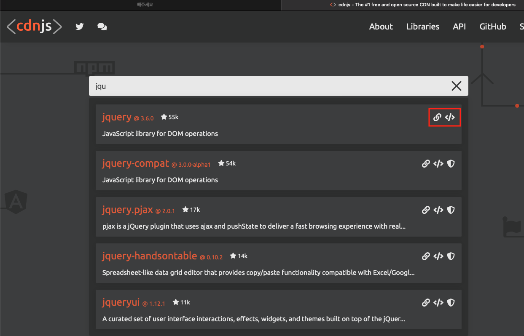Switch to the 해주세요 browser tab
The image size is (524, 336).
pyautogui.click(x=140, y=5)
